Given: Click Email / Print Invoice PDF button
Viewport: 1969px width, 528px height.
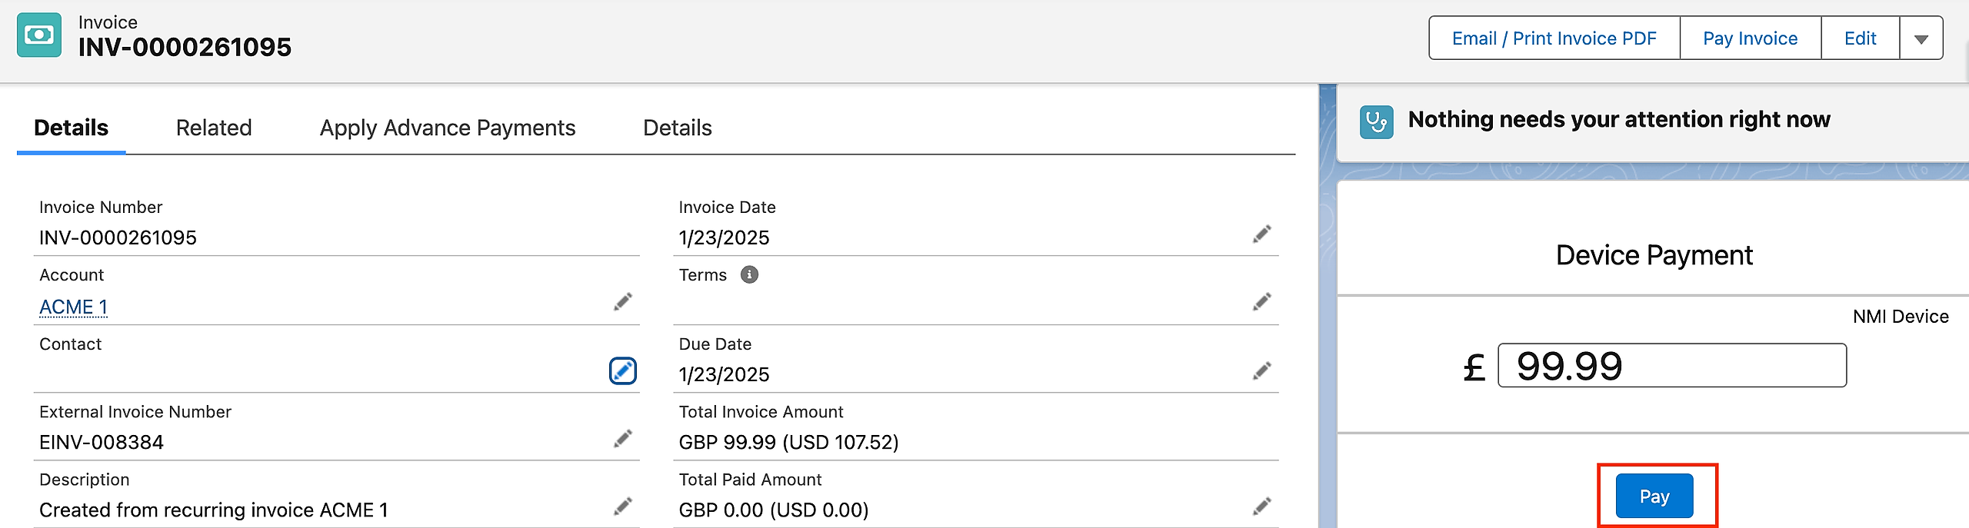Looking at the screenshot, I should click(1554, 38).
